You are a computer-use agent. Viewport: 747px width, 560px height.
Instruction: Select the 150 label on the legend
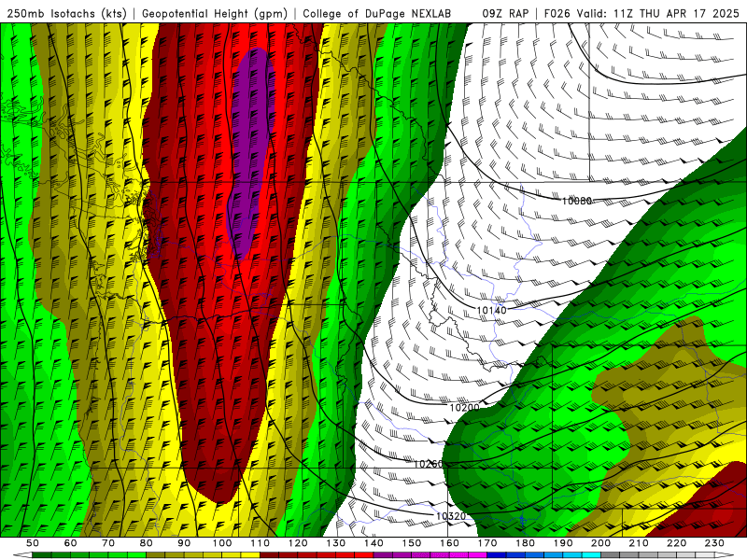412,543
